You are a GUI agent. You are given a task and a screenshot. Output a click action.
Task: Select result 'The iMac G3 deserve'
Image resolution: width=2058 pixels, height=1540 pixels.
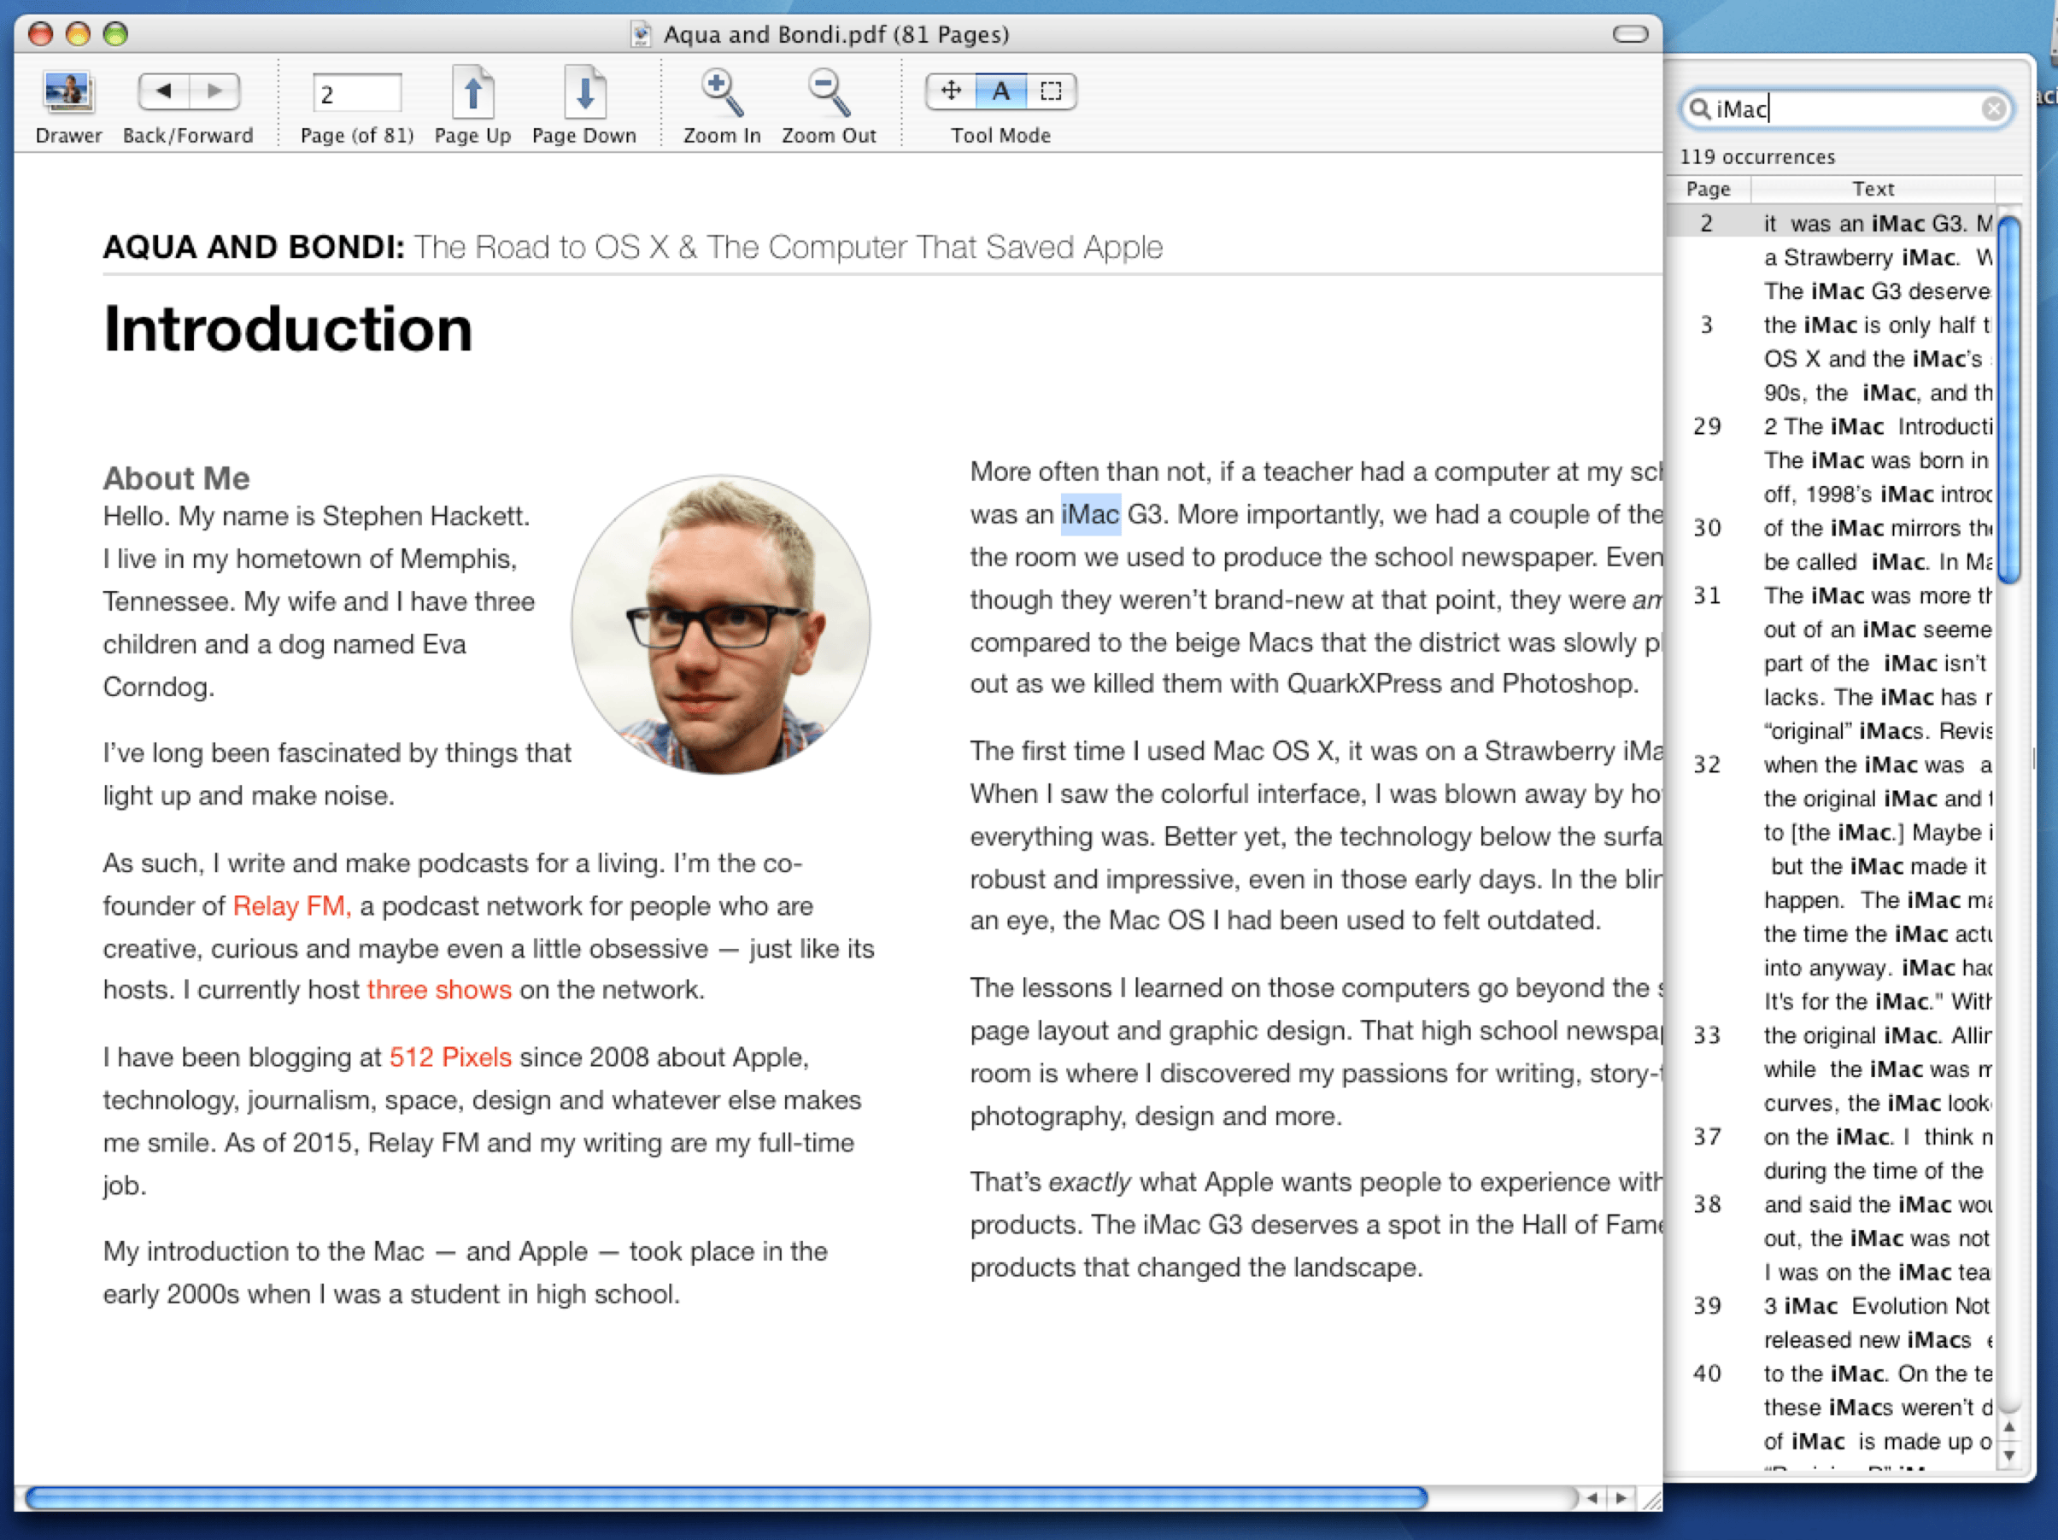[x=1830, y=291]
